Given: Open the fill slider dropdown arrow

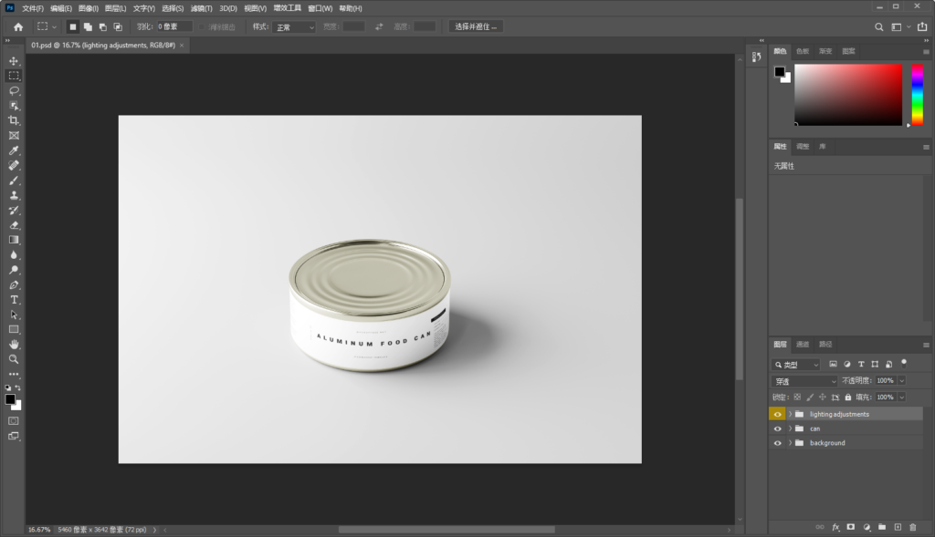Looking at the screenshot, I should [x=901, y=398].
